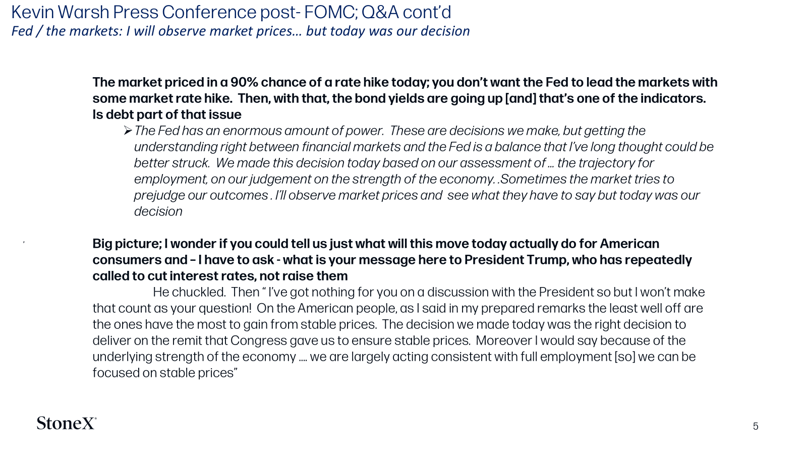Click the sentence 'He chuckled.'
The width and height of the screenshot is (807, 454).
point(189,292)
